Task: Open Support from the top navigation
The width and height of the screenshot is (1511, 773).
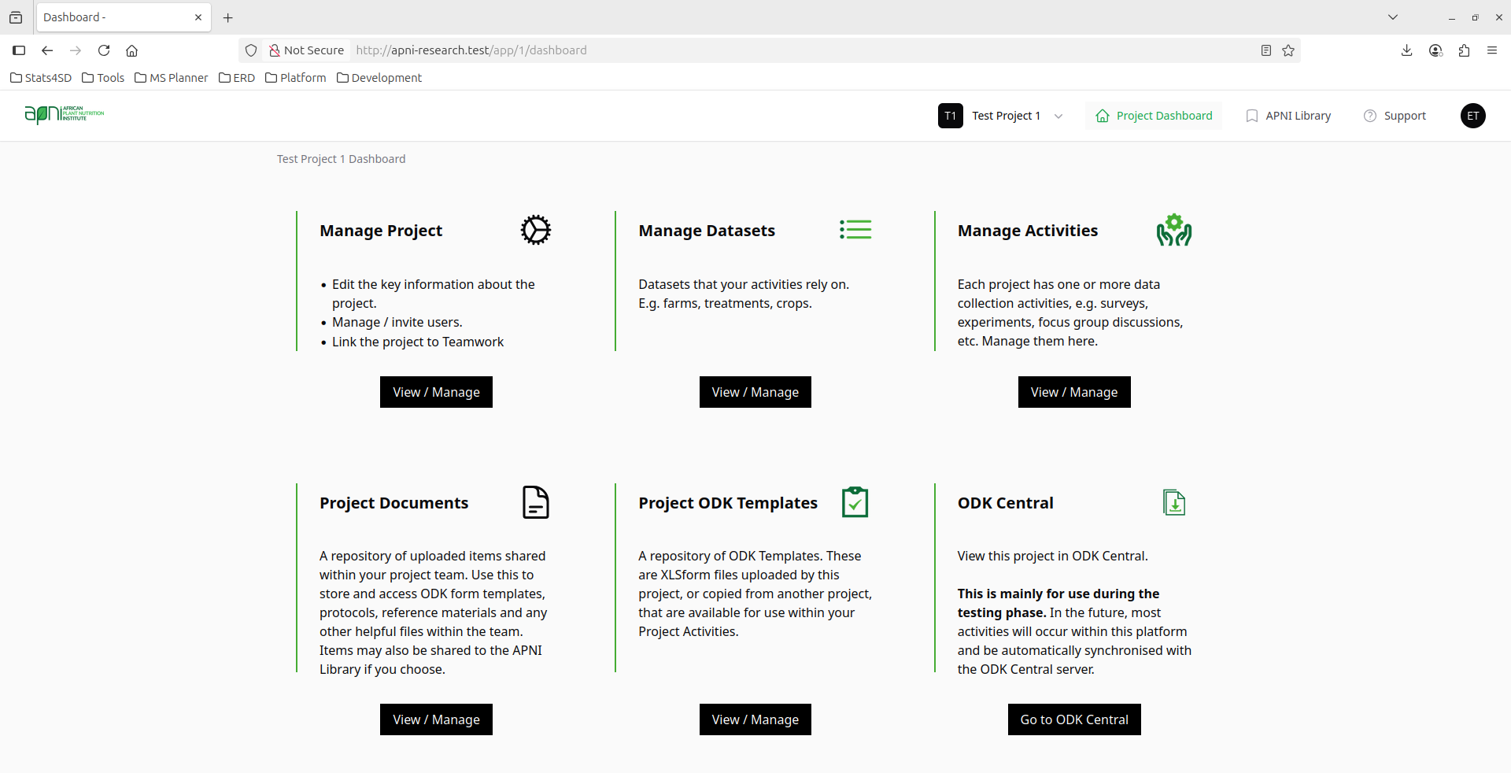Action: tap(1395, 116)
